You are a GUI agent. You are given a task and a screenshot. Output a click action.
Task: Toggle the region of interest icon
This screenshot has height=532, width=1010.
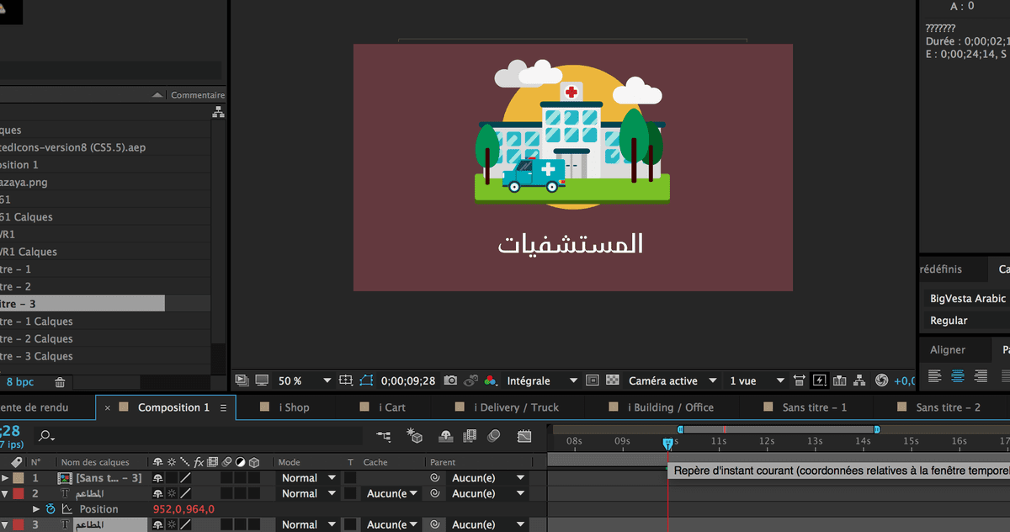[x=592, y=381]
